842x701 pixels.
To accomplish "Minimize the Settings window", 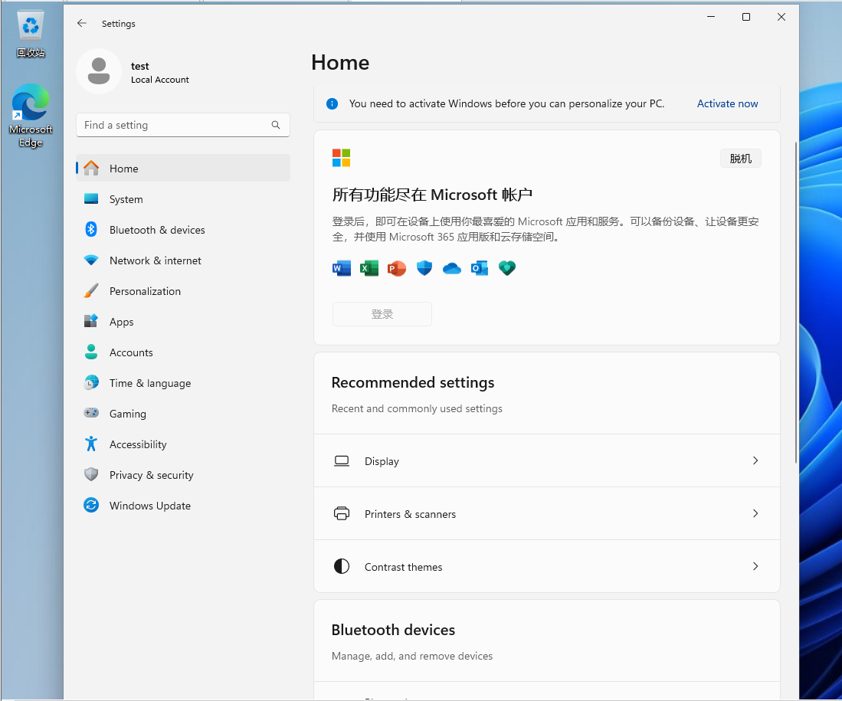I will 711,17.
